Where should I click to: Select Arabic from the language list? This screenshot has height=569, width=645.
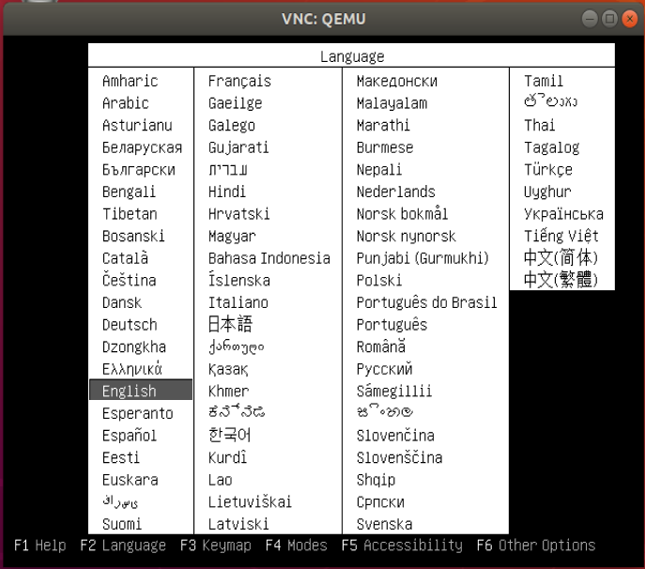click(x=126, y=103)
